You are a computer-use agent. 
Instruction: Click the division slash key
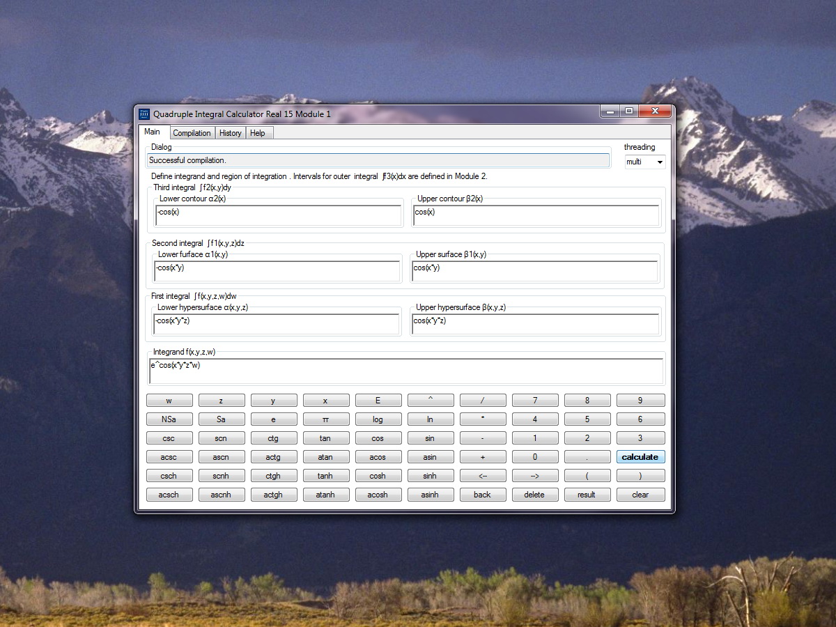483,401
